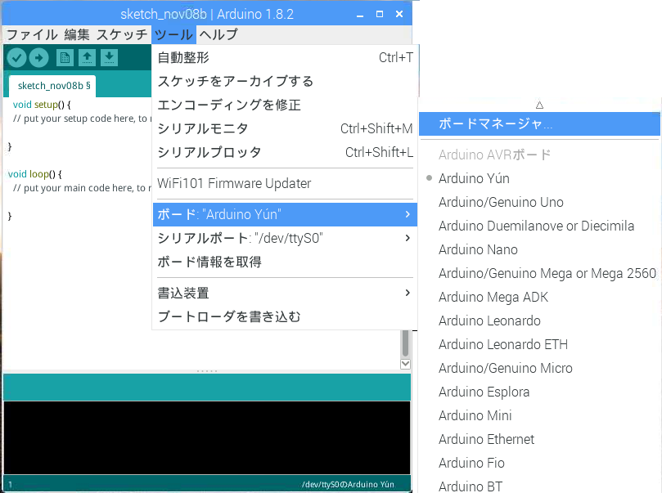This screenshot has width=662, height=493.
Task: Open the ヘルプ menu
Action: click(218, 34)
